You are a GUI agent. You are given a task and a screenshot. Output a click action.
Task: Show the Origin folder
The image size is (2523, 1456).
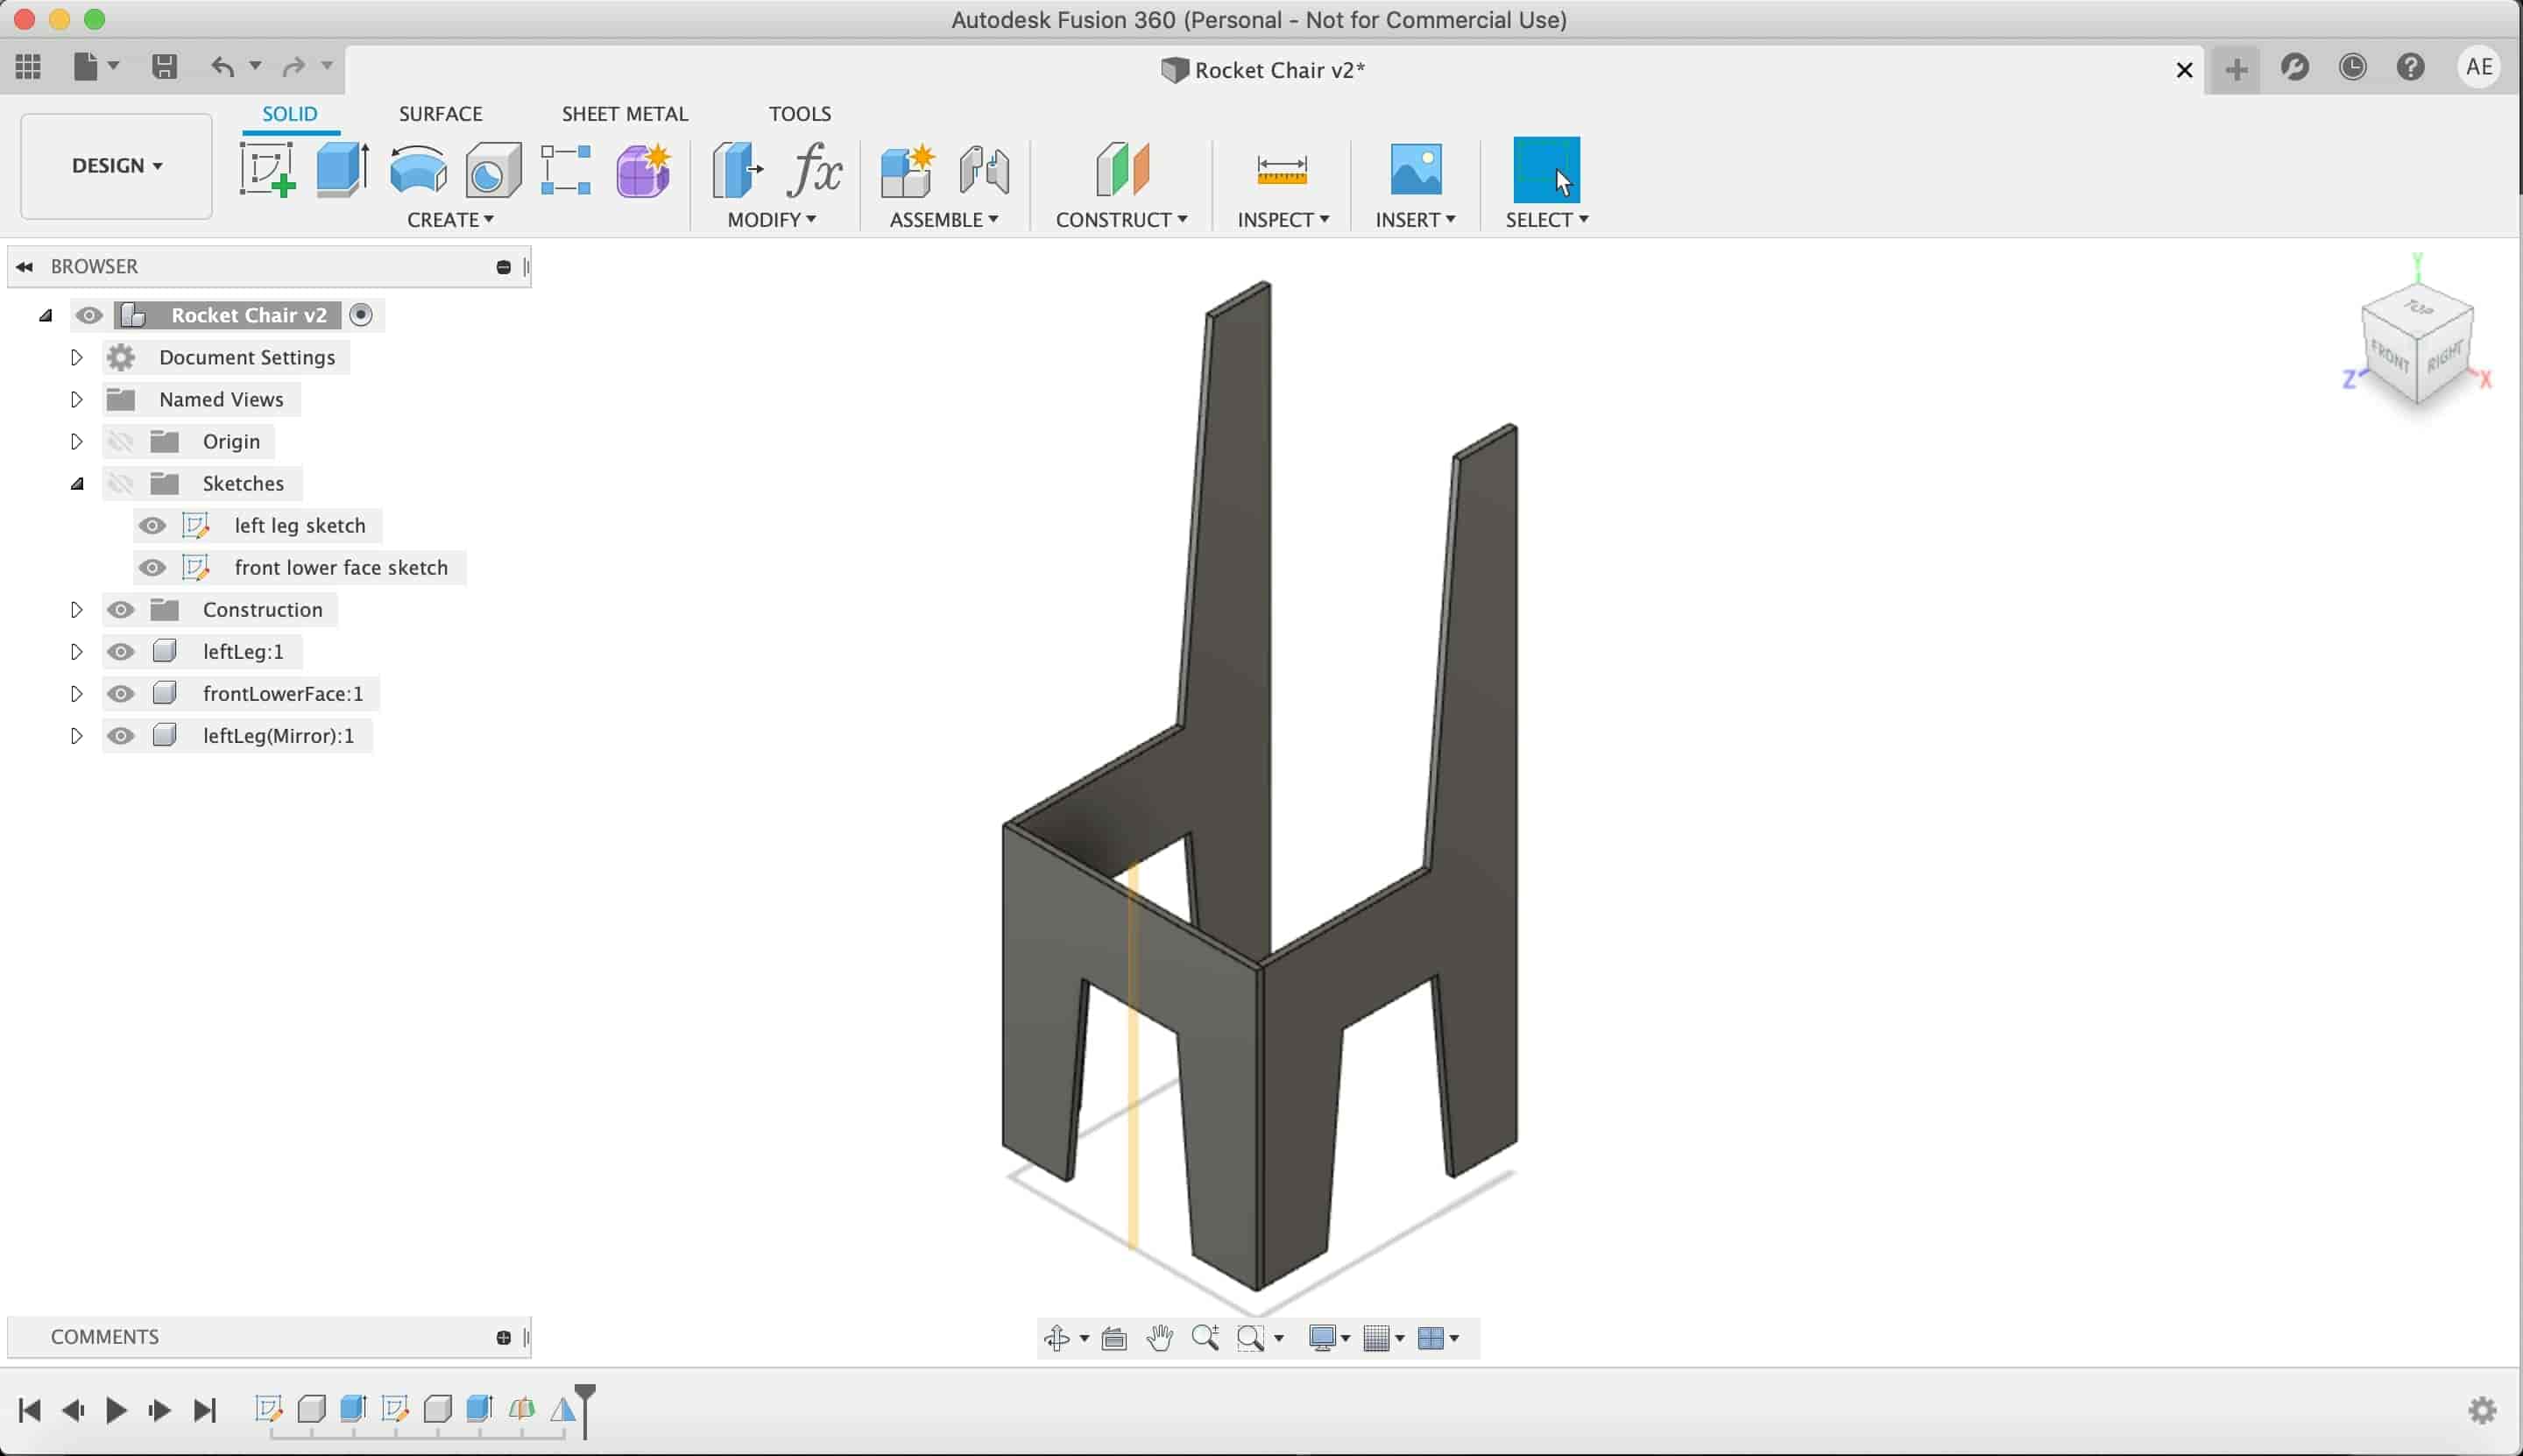[x=121, y=442]
